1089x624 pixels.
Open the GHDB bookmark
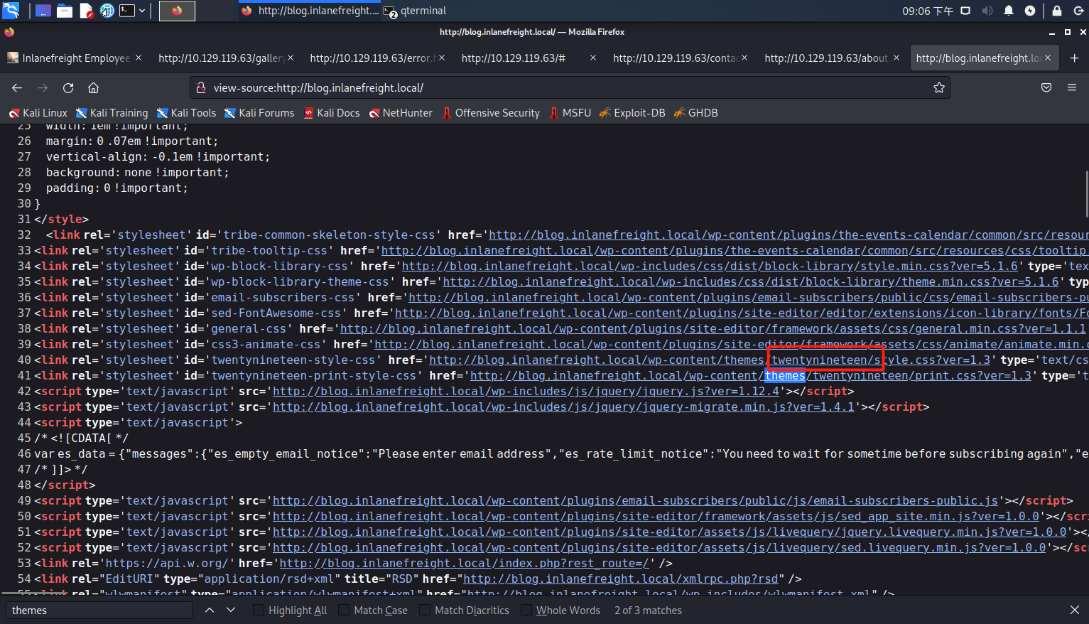click(696, 113)
